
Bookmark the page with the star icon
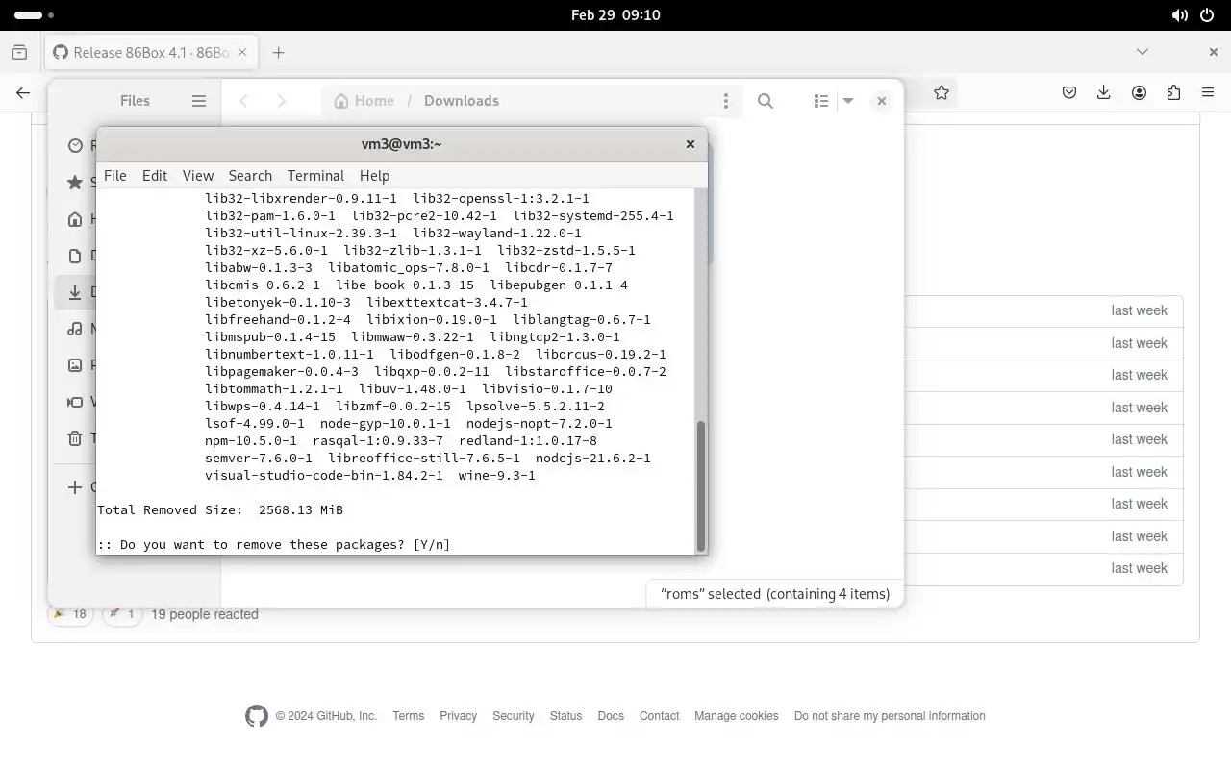942,93
